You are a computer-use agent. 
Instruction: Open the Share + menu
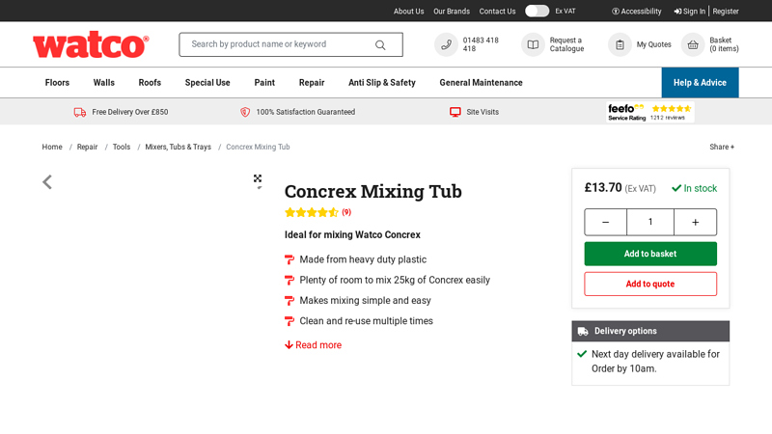722,147
